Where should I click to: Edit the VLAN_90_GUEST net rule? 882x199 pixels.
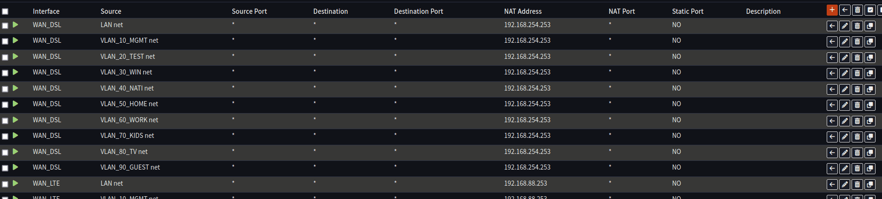coord(845,169)
